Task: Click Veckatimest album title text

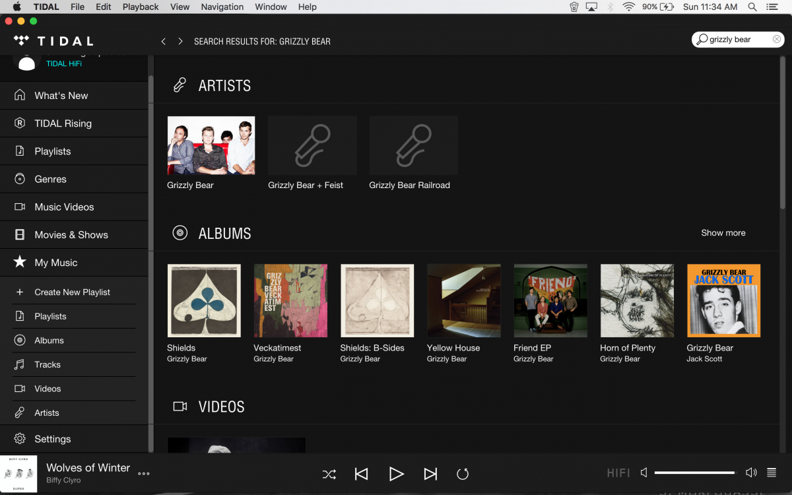Action: click(x=277, y=348)
